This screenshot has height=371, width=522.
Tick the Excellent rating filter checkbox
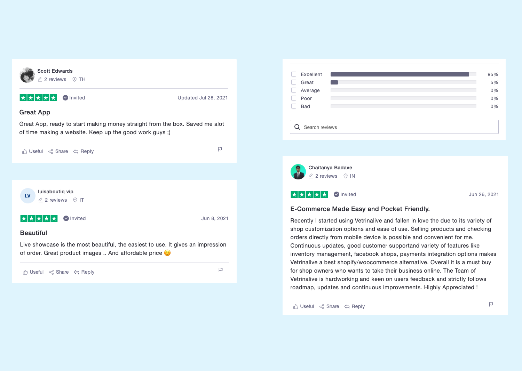coord(294,74)
